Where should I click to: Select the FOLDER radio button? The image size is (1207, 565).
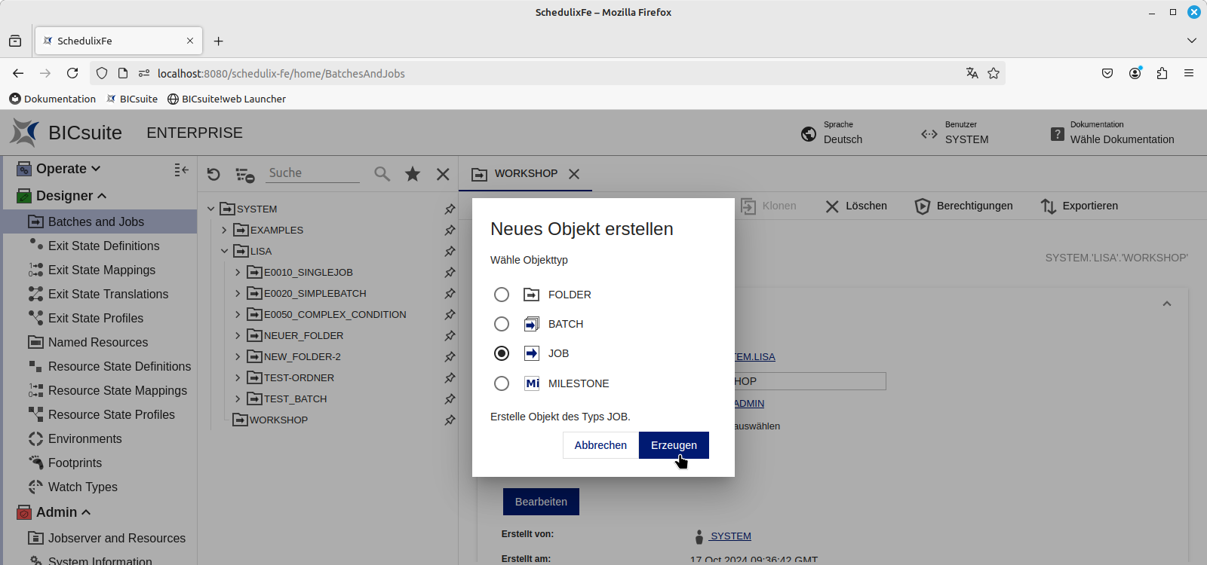pyautogui.click(x=502, y=295)
